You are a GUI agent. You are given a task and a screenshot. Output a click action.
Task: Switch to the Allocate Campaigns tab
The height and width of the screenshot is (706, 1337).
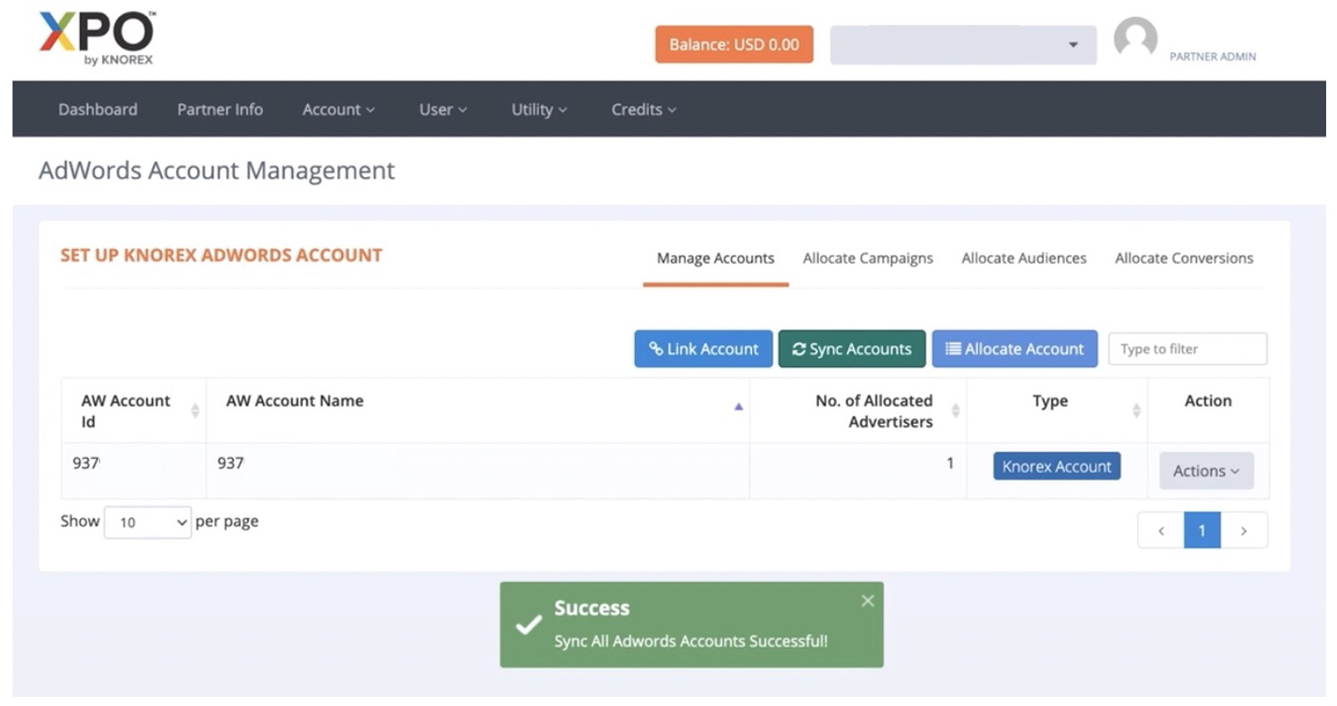[x=867, y=259]
